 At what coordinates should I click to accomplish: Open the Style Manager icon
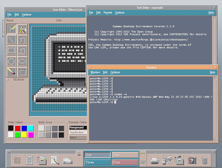click(167, 160)
